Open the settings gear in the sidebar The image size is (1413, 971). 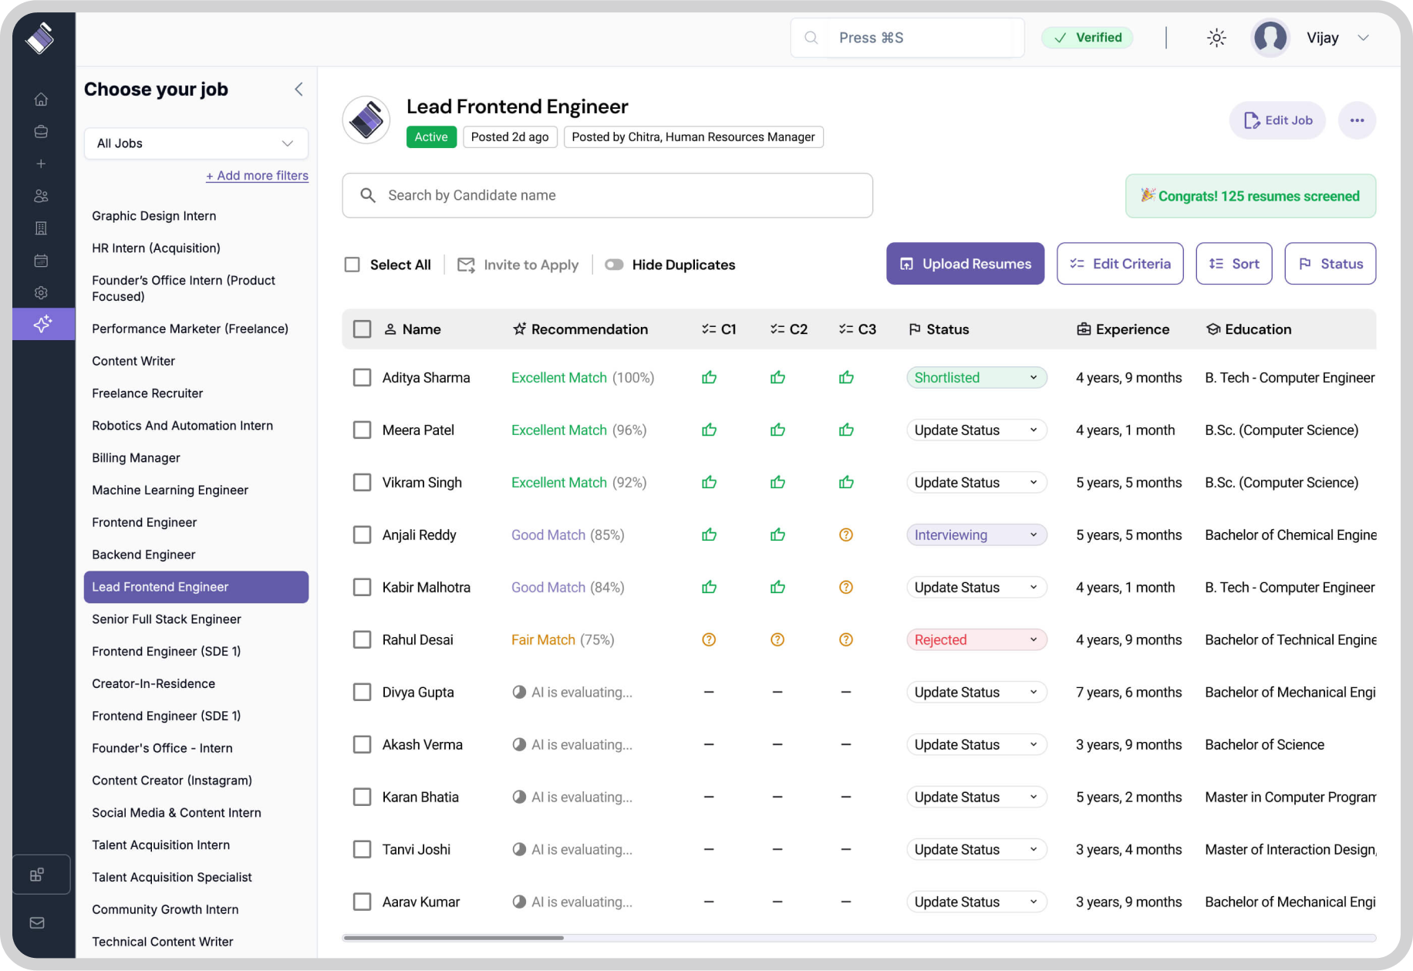click(x=41, y=293)
